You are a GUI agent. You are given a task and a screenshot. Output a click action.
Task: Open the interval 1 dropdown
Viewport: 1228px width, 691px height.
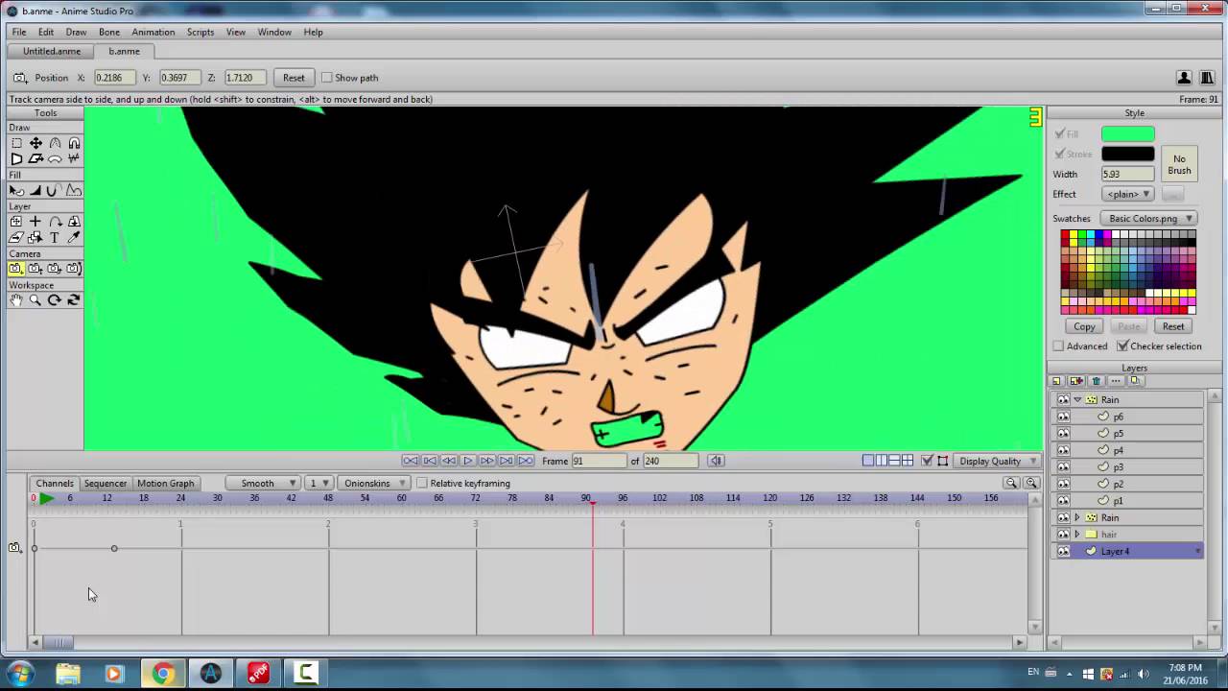319,483
